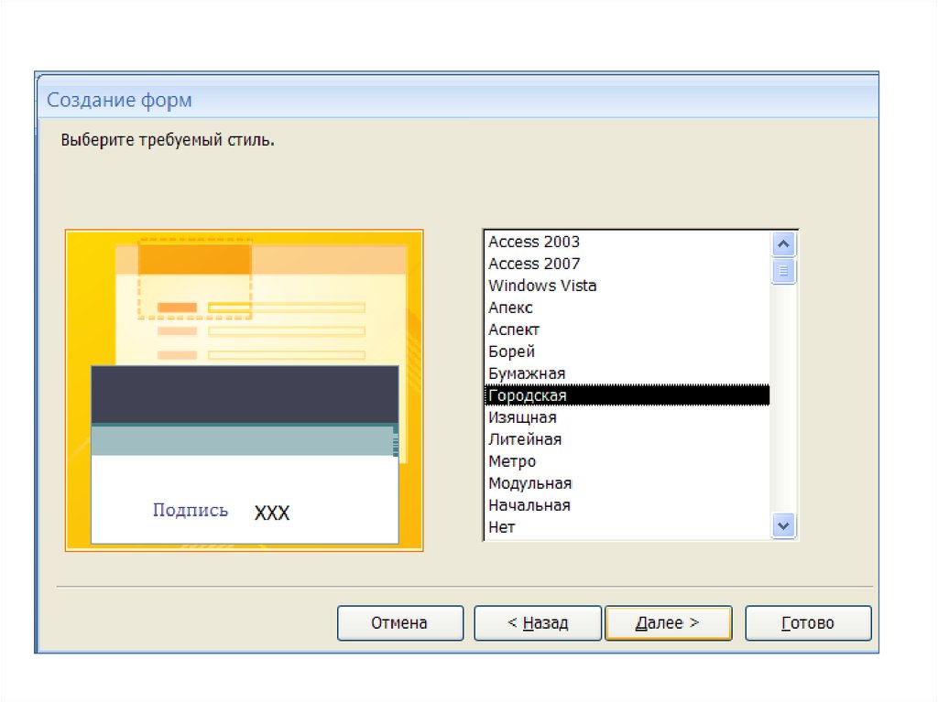
Task: Select the Модульная style
Action: click(x=529, y=483)
